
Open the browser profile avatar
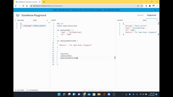(x=154, y=6)
